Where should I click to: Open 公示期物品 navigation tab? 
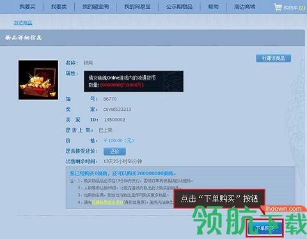(179, 7)
